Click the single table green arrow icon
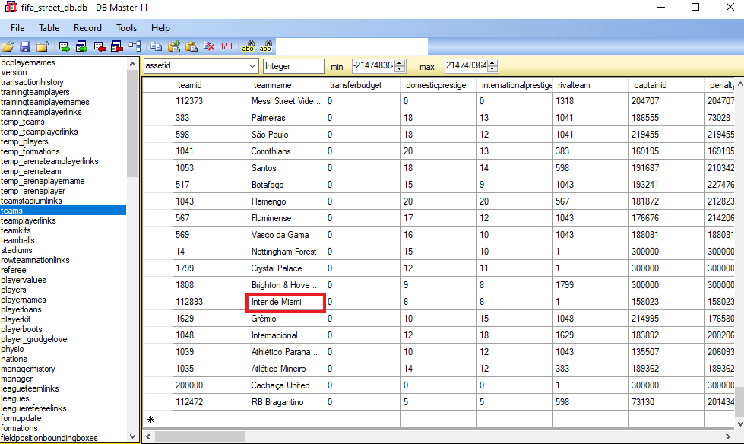744x444 pixels. click(x=64, y=46)
